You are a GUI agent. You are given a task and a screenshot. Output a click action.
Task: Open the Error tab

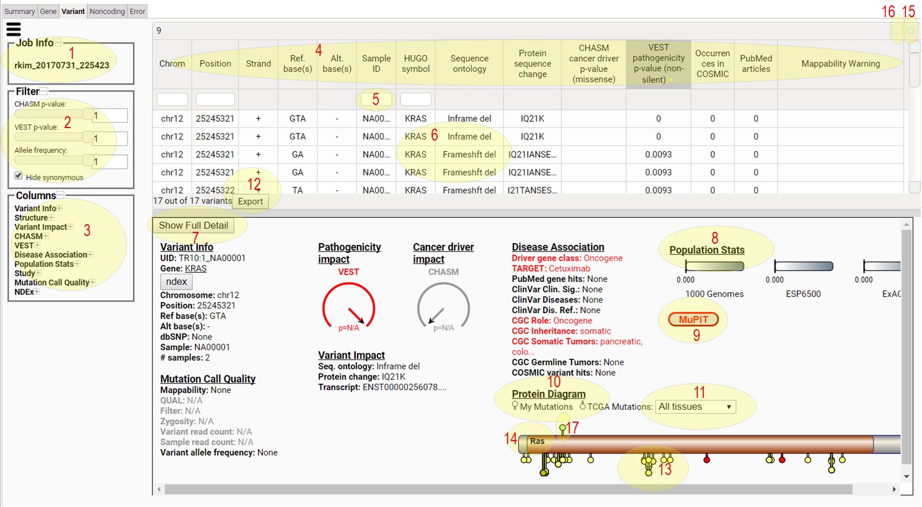(x=137, y=11)
